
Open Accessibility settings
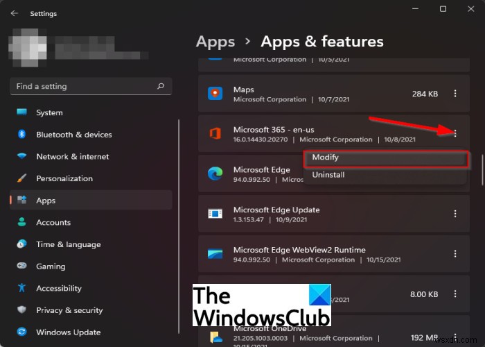click(91, 289)
